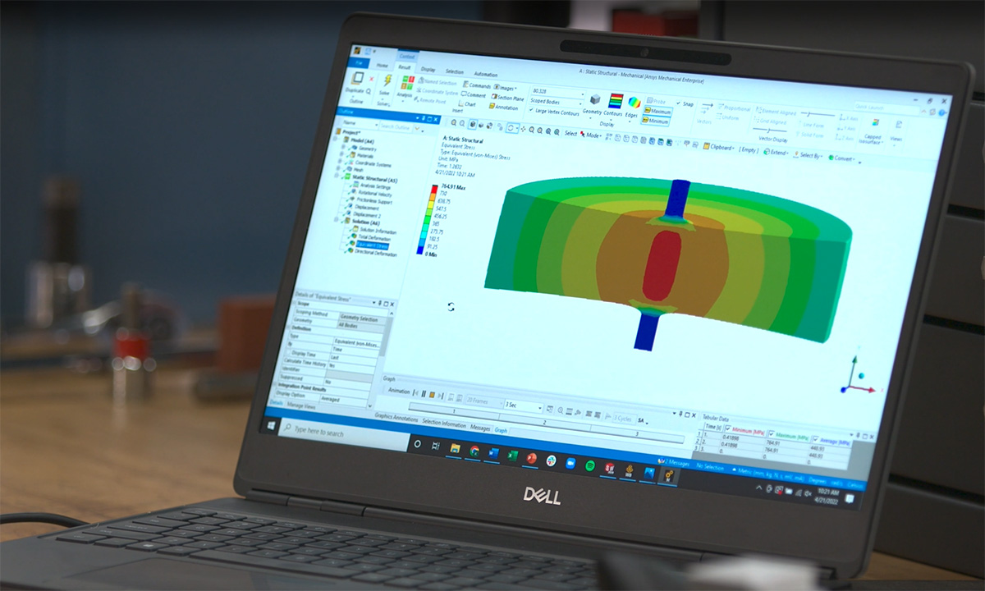Open the Messages tab at the bottom
Image resolution: width=985 pixels, height=591 pixels.
[x=480, y=428]
